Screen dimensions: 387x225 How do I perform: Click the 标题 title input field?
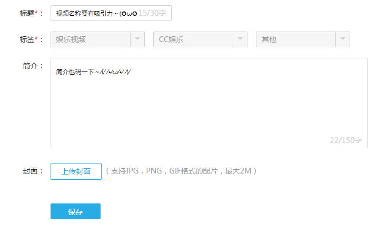pyautogui.click(x=111, y=13)
